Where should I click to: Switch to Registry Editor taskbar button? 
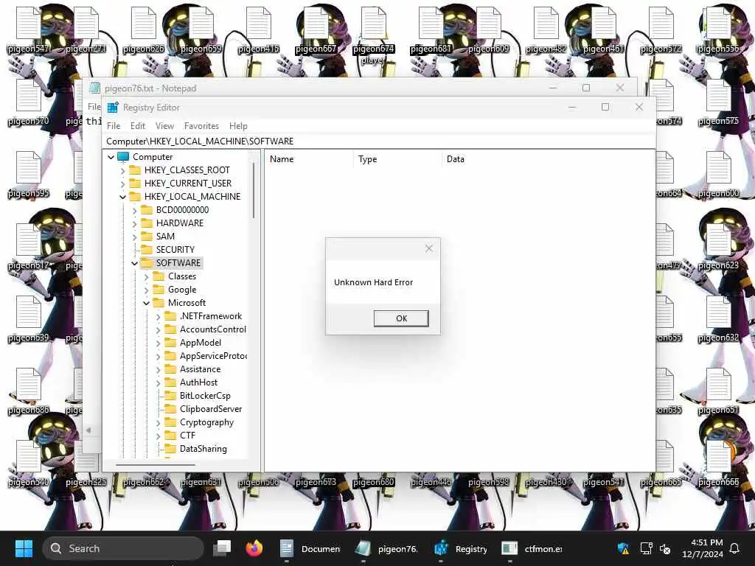pyautogui.click(x=462, y=548)
